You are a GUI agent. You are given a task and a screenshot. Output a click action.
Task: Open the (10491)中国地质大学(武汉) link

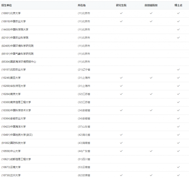point(17,135)
